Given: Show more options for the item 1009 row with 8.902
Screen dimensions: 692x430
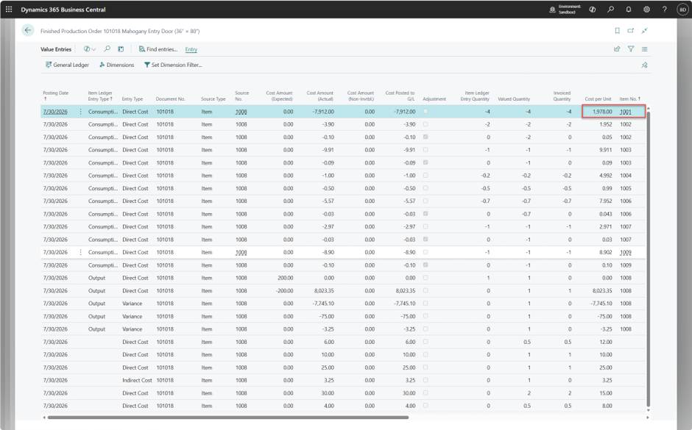Looking at the screenshot, I should pos(80,252).
